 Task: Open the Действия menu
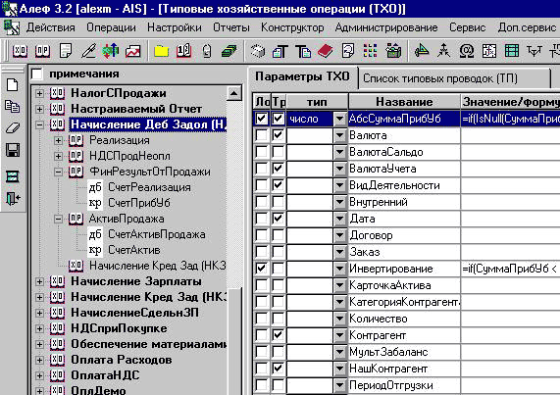tap(51, 27)
